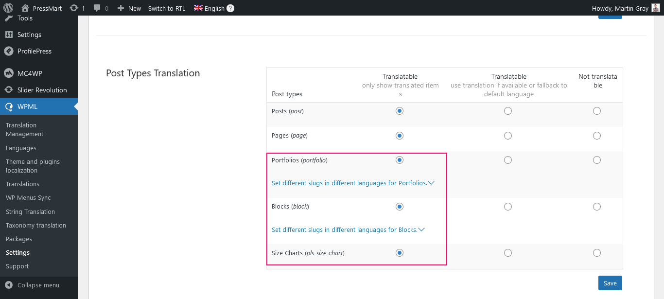
Task: Open the comments bubble icon
Action: click(x=97, y=8)
